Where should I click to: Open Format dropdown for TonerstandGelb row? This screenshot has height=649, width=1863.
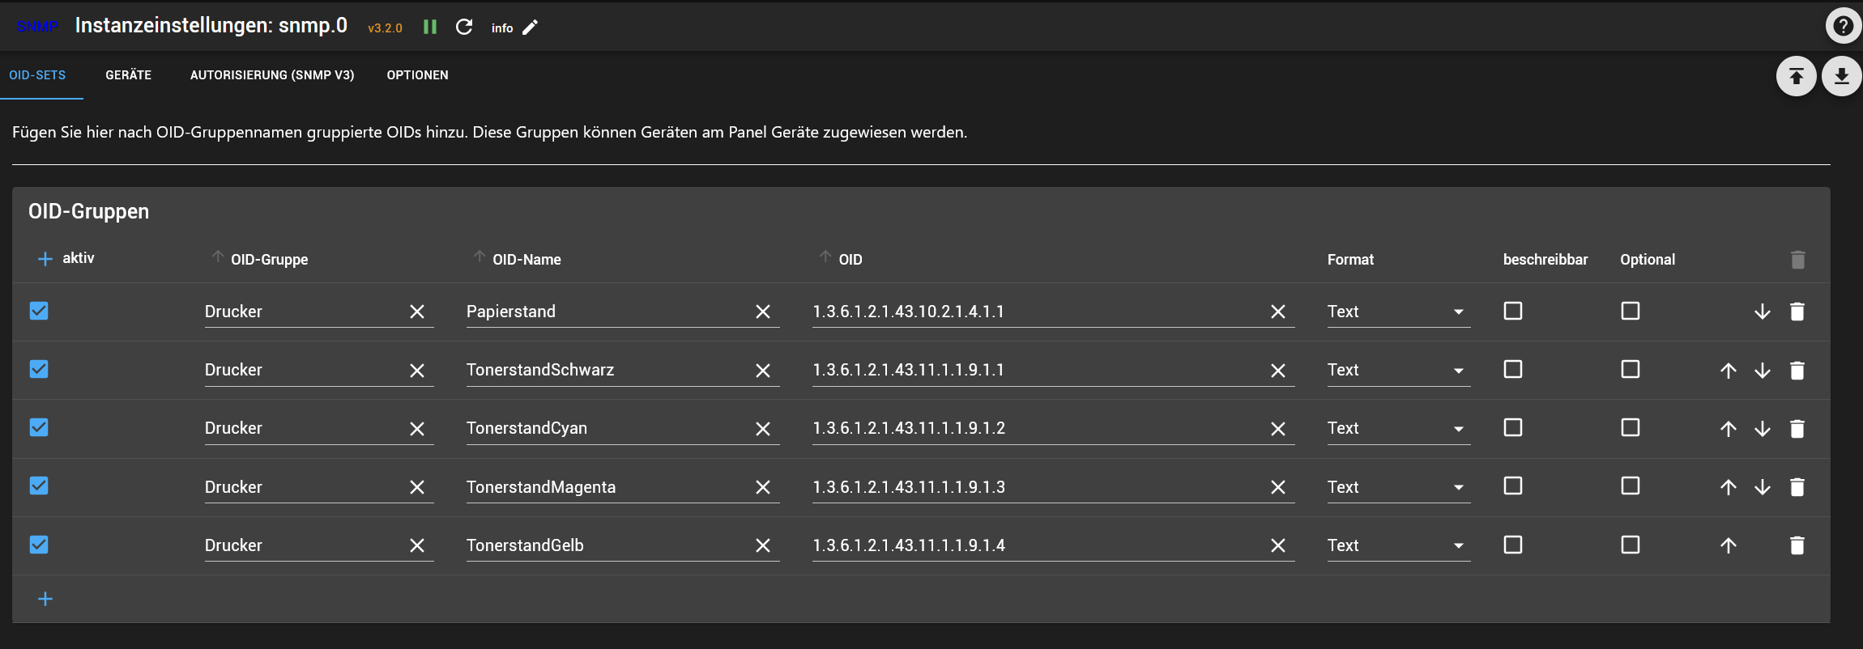coord(1398,545)
